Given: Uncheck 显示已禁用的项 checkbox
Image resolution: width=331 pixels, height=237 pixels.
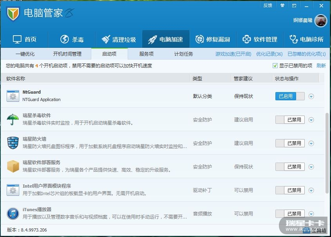Looking at the screenshot, I should [x=275, y=66].
